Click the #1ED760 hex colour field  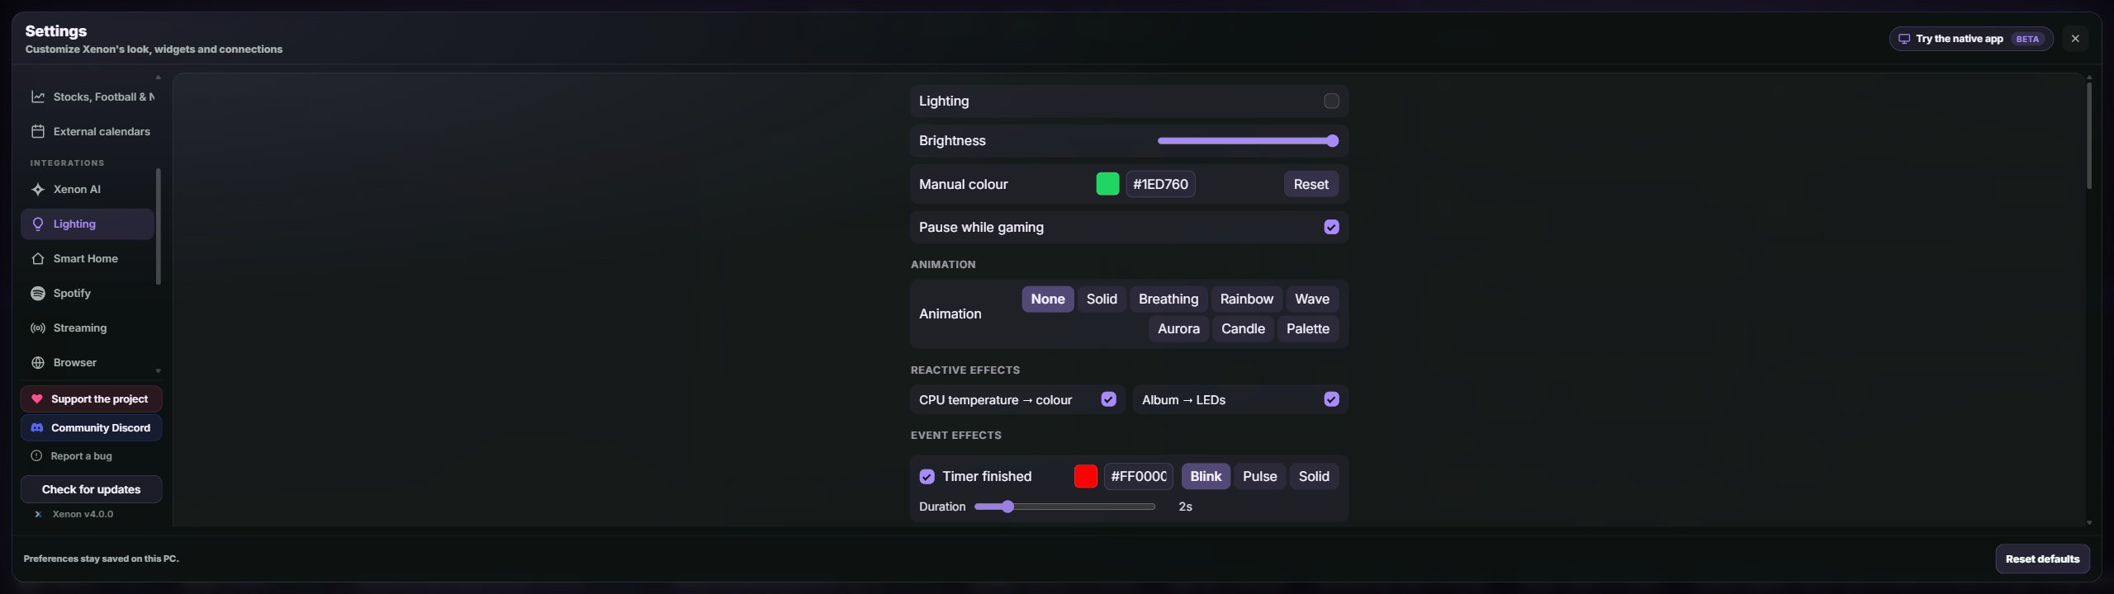click(1160, 184)
